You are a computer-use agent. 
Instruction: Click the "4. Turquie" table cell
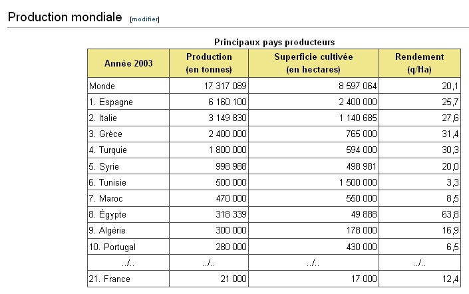tap(109, 150)
